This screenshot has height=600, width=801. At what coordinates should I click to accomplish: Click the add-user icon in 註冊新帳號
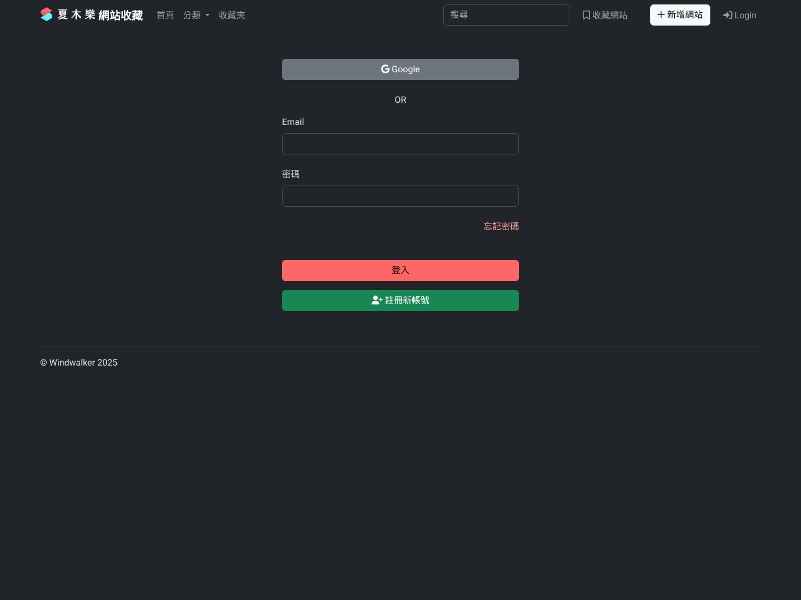(377, 300)
